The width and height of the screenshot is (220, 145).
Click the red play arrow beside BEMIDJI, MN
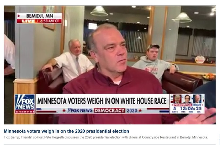[19, 16]
